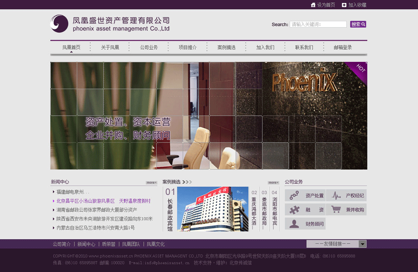Click the phoenix circle logo
The image size is (418, 272).
pyautogui.click(x=59, y=24)
